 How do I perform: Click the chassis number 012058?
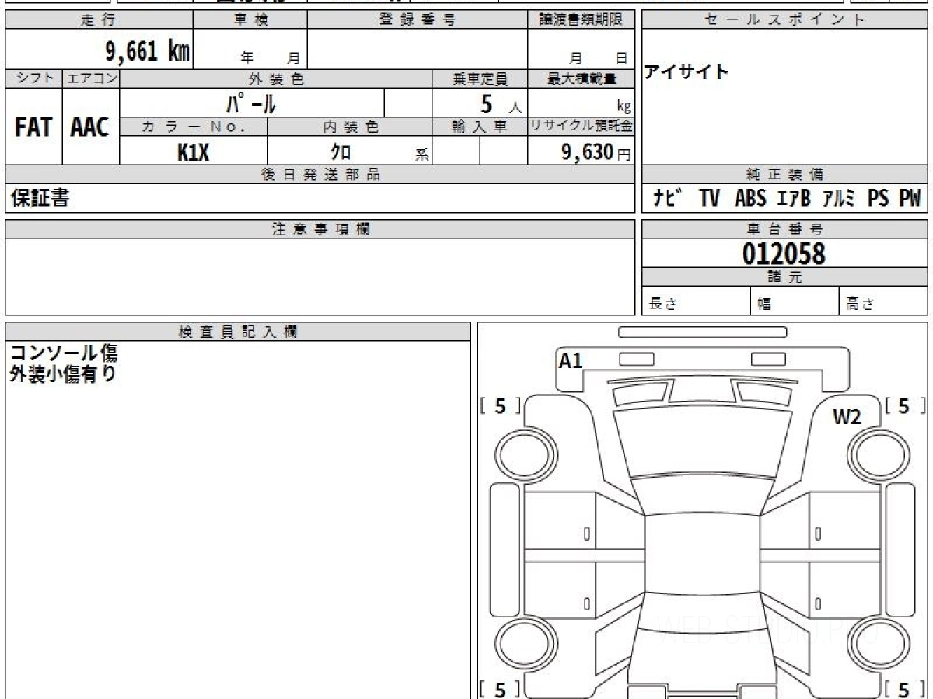[x=784, y=254]
